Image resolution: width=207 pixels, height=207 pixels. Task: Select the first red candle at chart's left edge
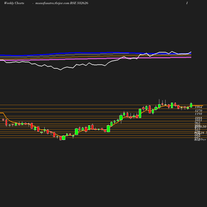tap(3, 120)
